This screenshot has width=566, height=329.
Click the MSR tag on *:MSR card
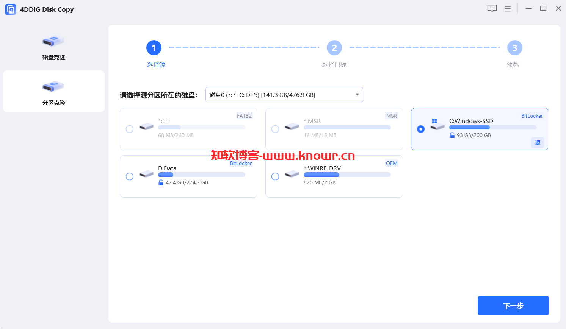[x=392, y=116]
